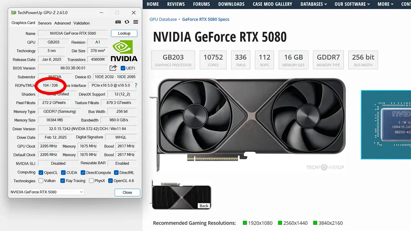This screenshot has height=231, width=411.
Task: Click the BIOS Version field 98.03.3B.00.01
Action: pyautogui.click(x=73, y=68)
